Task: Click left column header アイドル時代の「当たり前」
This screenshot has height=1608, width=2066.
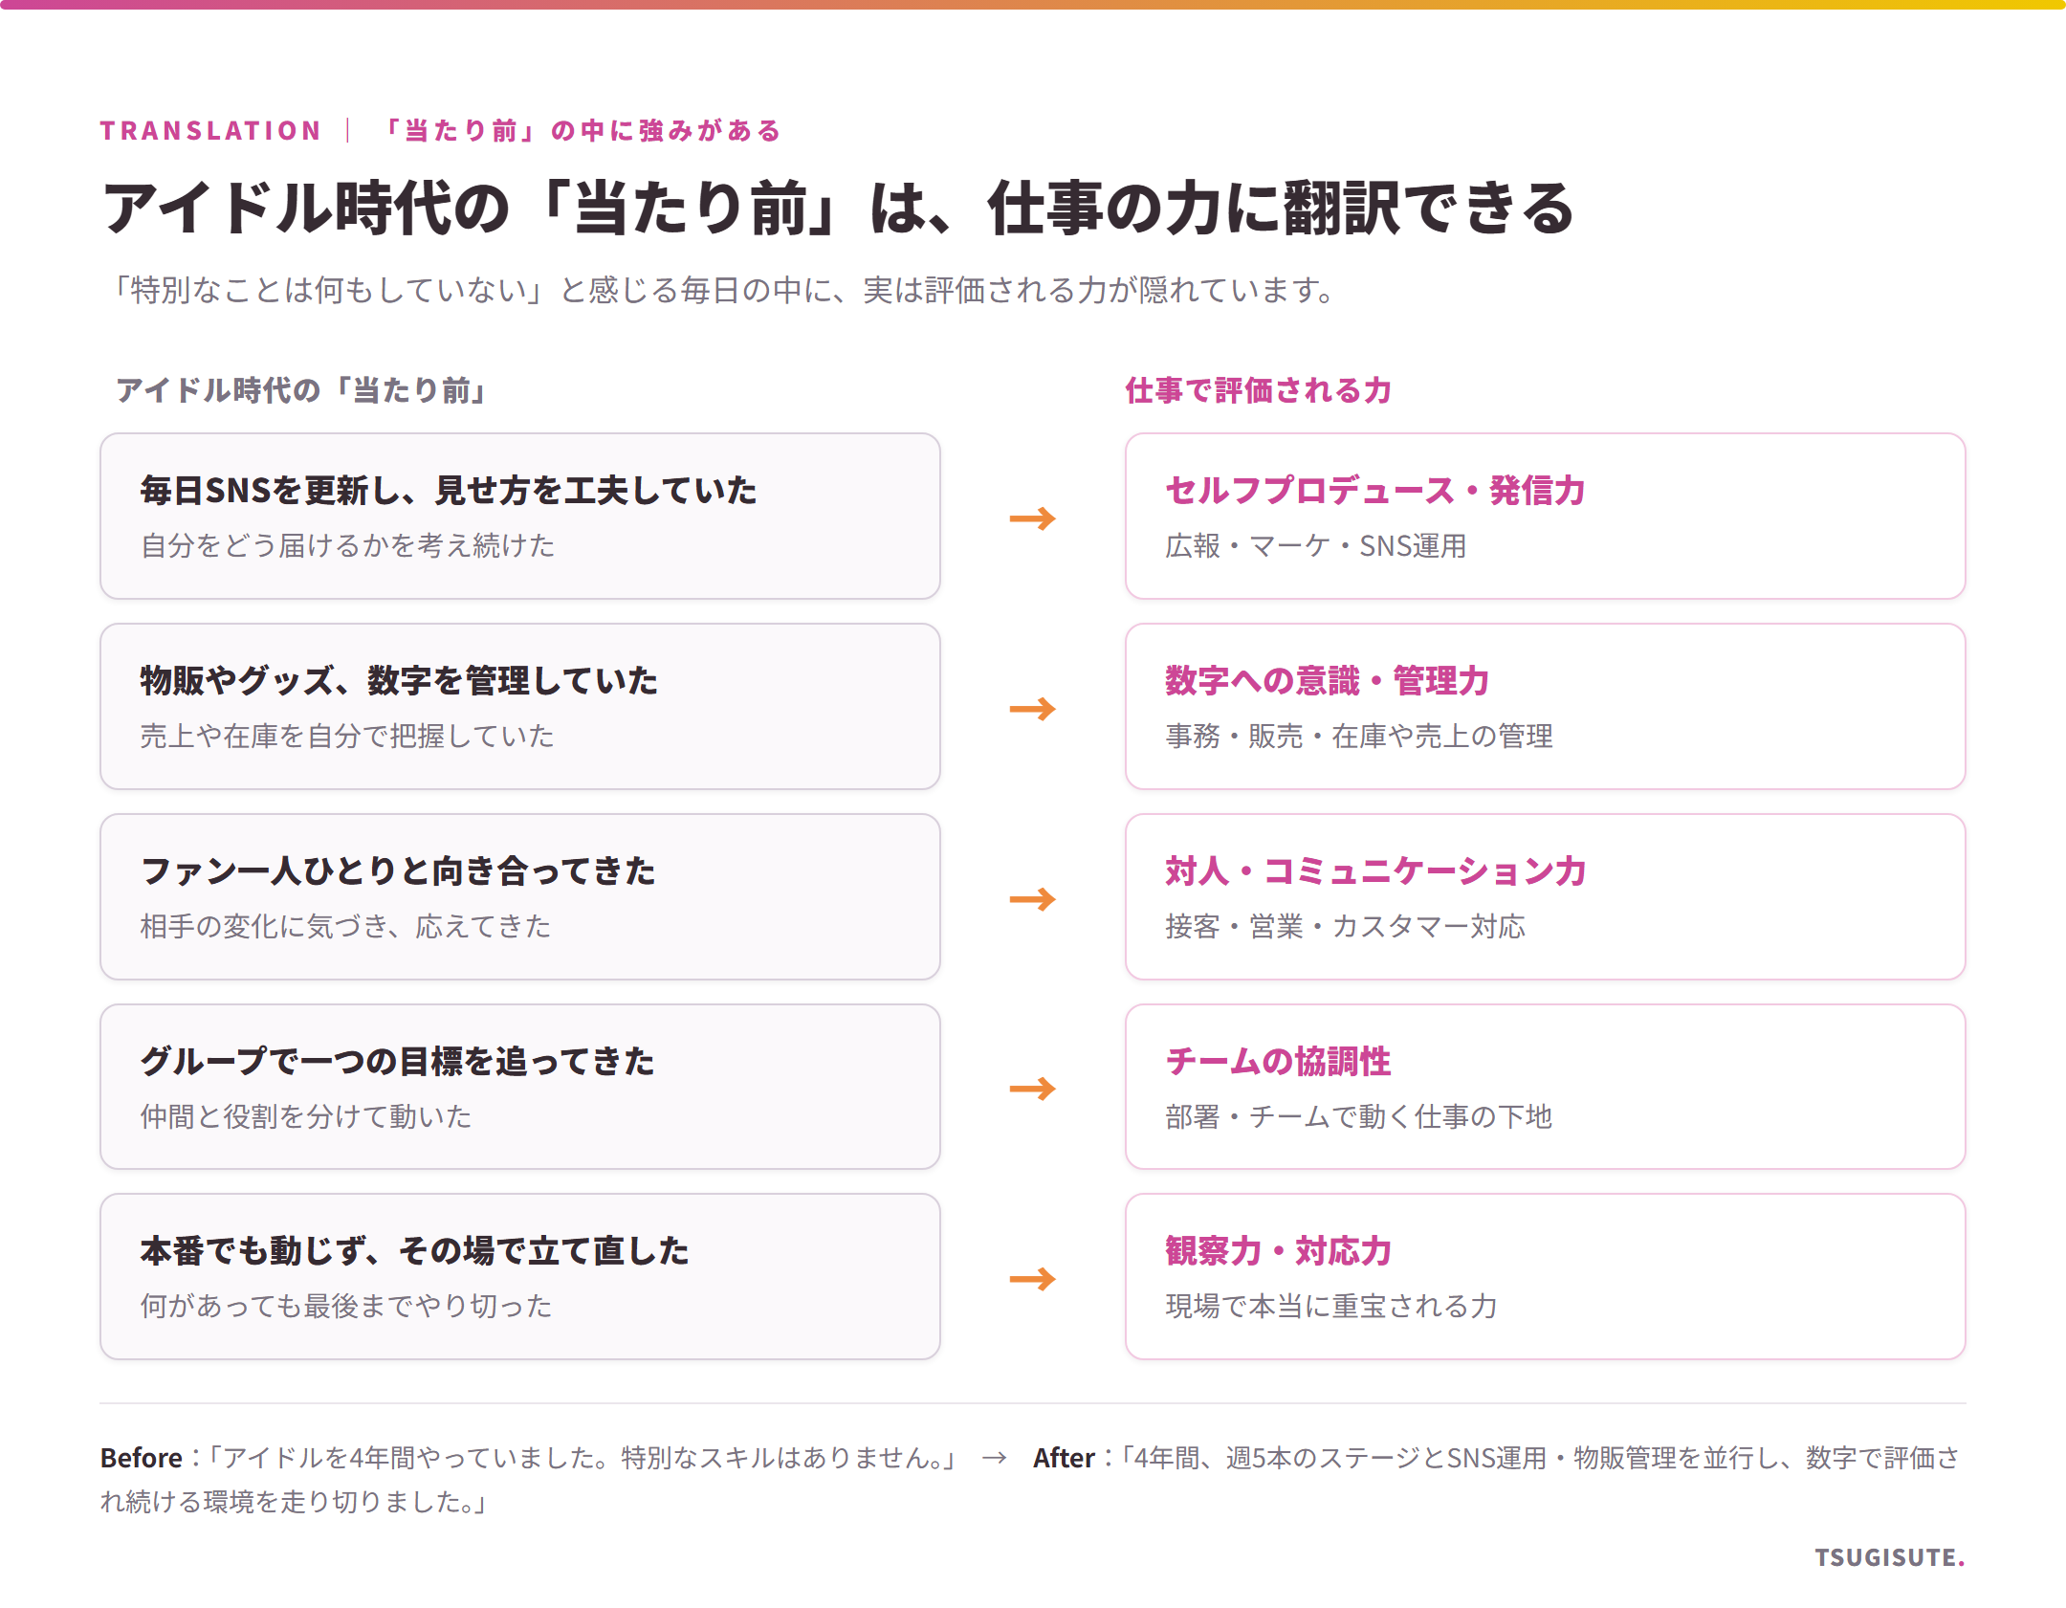Action: coord(301,390)
